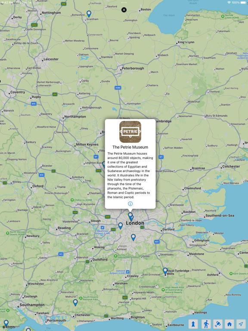248x331 pixels.
Task: Select the map pin at Grantham
Action: coord(89,14)
